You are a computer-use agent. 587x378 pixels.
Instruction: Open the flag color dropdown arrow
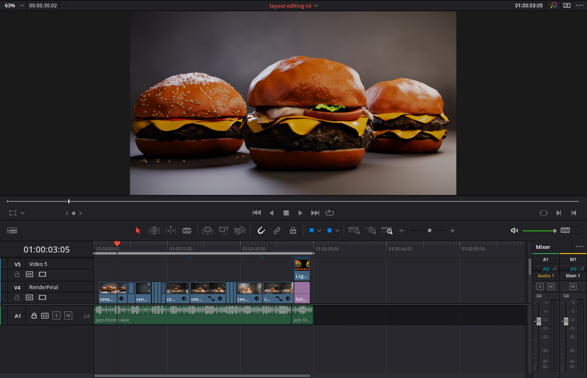[x=319, y=231]
